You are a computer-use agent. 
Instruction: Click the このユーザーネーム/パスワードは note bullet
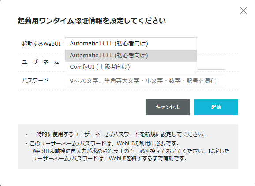(102, 143)
